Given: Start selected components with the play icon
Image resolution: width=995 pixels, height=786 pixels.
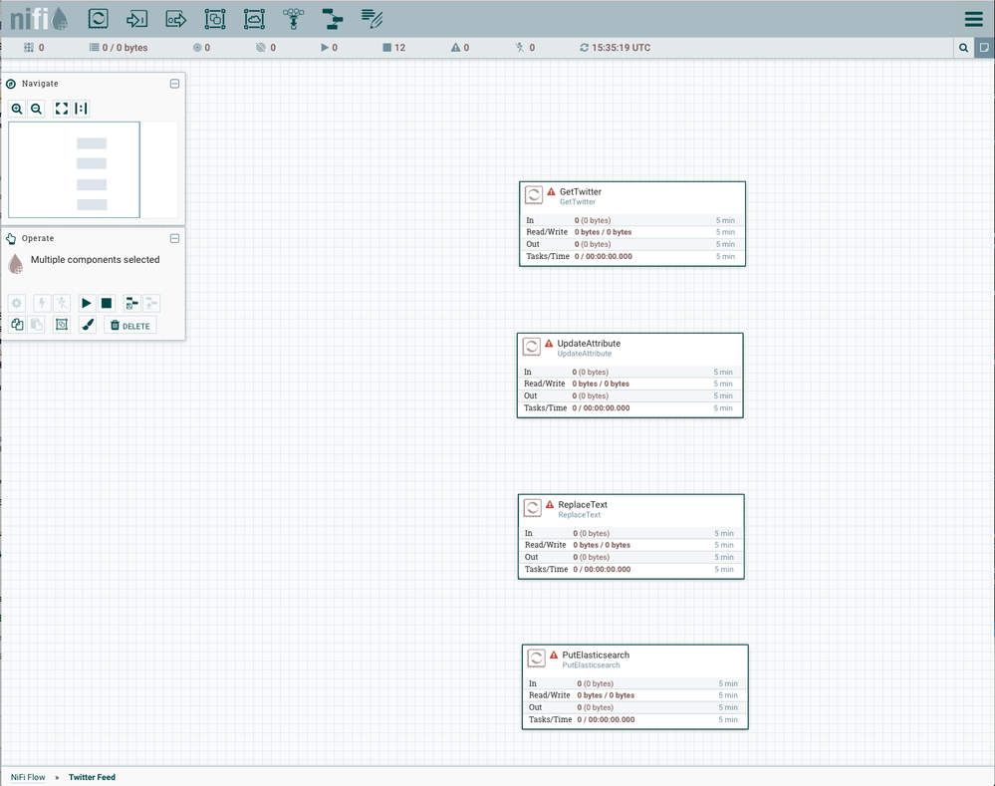Looking at the screenshot, I should (86, 303).
